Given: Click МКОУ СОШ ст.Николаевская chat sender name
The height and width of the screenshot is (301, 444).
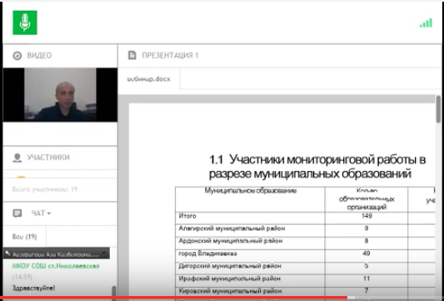Looking at the screenshot, I should 56,266.
